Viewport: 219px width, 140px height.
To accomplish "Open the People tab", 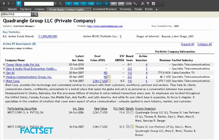I will [x=138, y=9].
